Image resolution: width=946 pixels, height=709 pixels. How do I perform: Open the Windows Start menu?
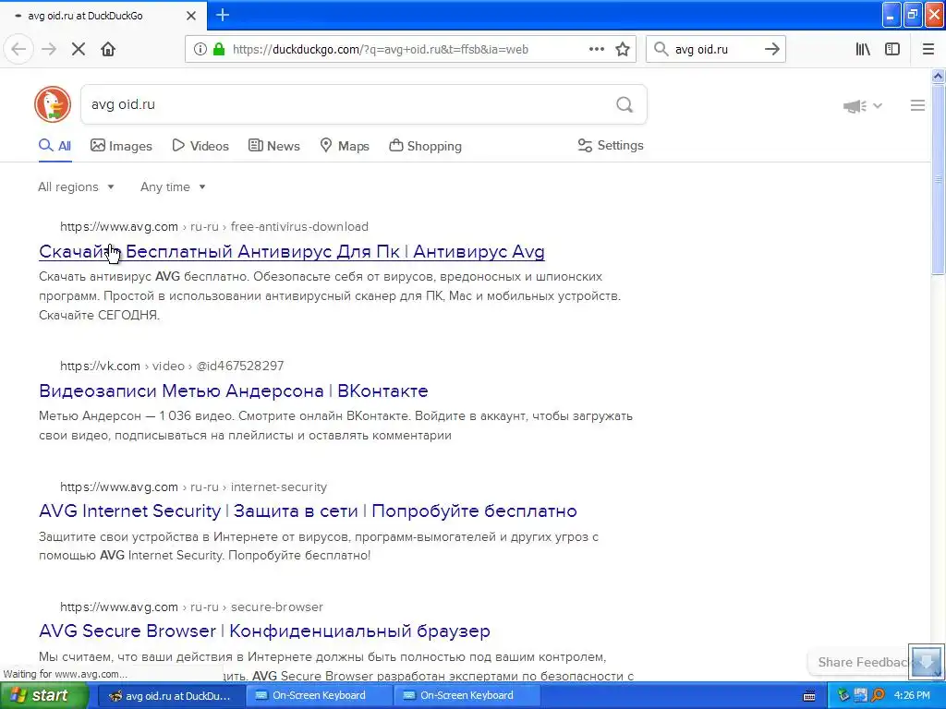44,695
